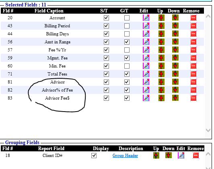Screen dimensions: 214x169
Task: Move Advisor Fee$ field up
Action: (161, 98)
